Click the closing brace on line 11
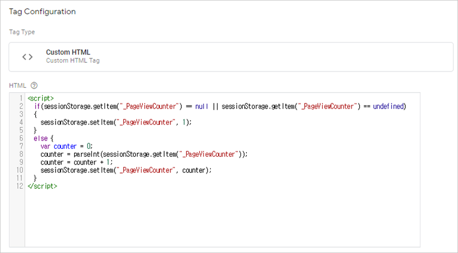 (35, 178)
